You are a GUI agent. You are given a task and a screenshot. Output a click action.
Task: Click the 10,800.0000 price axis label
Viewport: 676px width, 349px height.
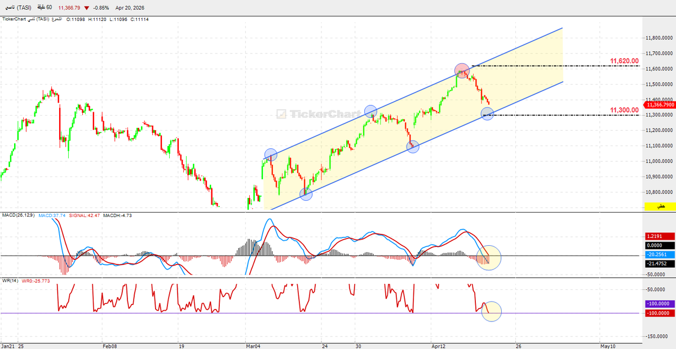coord(660,192)
